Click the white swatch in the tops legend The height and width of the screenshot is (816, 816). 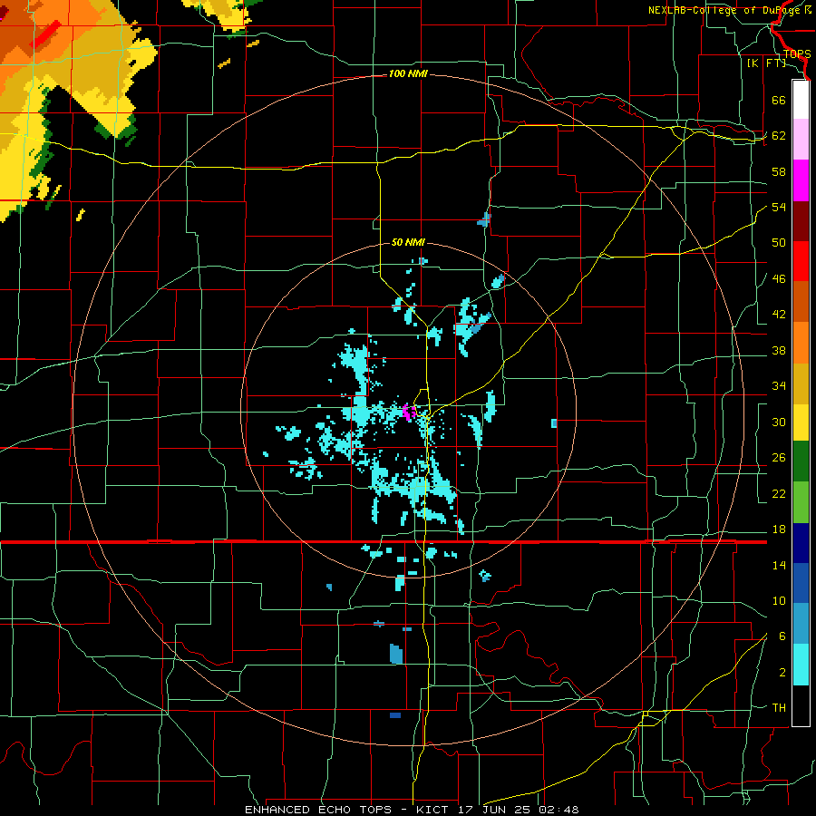coord(801,100)
